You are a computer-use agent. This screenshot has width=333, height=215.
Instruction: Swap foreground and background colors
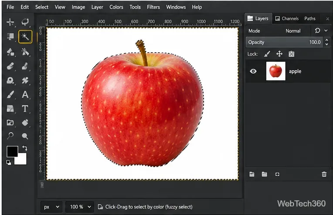24,148
